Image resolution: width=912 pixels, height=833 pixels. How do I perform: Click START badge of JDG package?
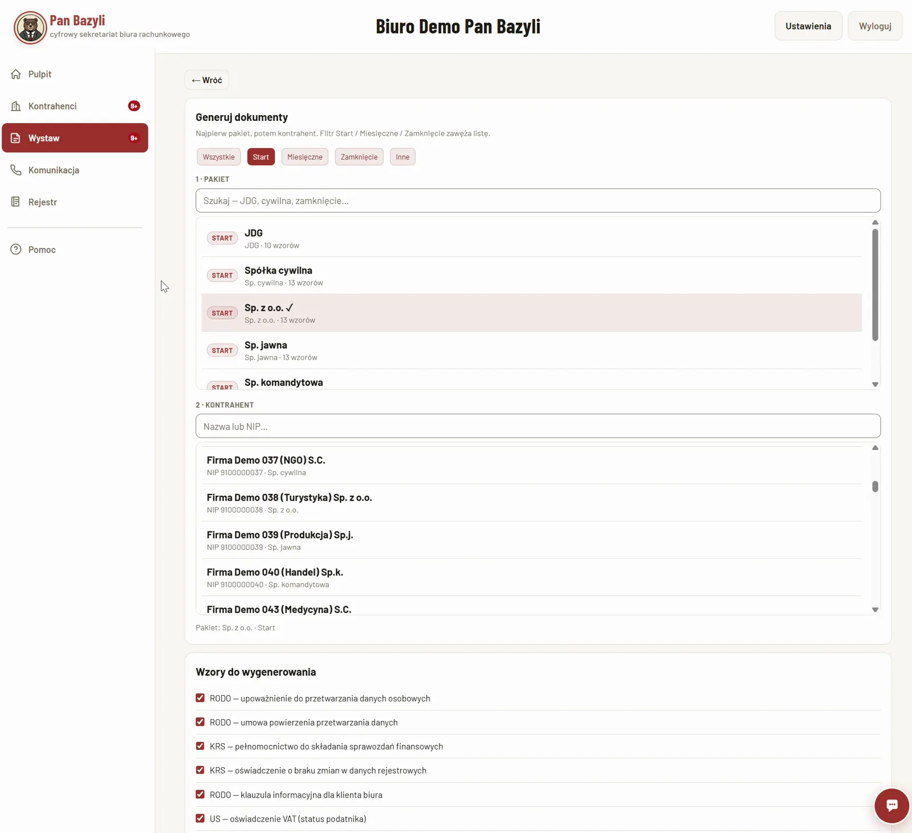pyautogui.click(x=222, y=238)
